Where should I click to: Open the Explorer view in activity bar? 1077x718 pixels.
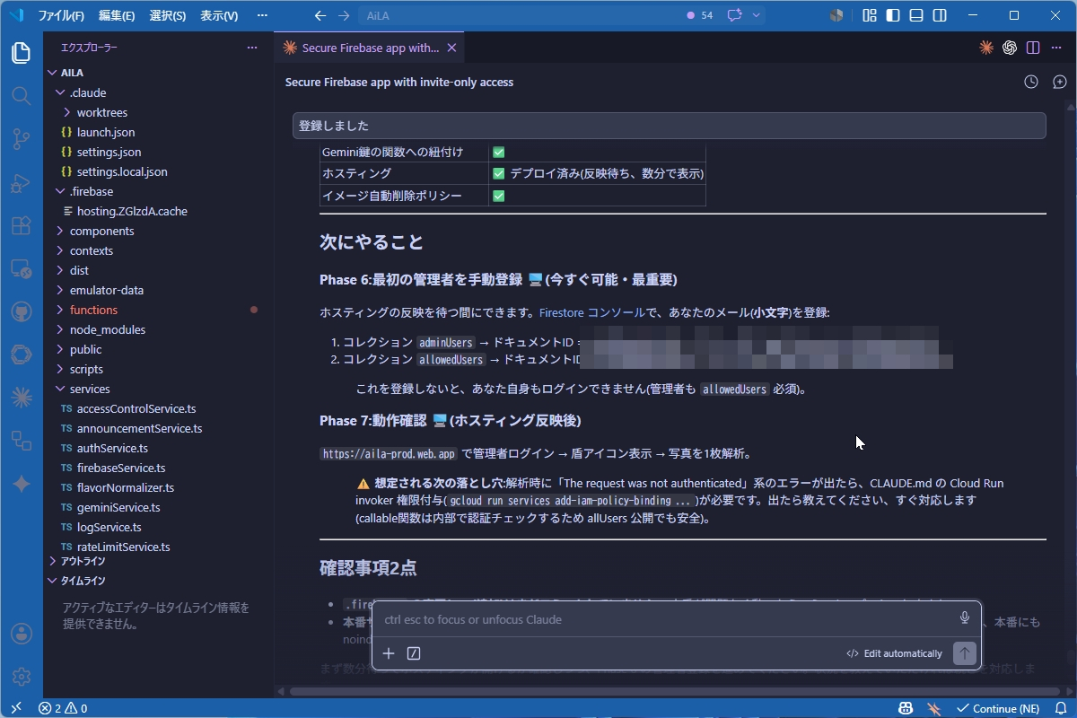pos(22,53)
